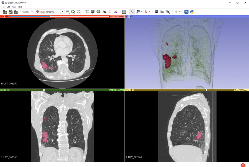Search modules with the magnifier icon
Viewport: 249px width, 167px height.
[32, 12]
